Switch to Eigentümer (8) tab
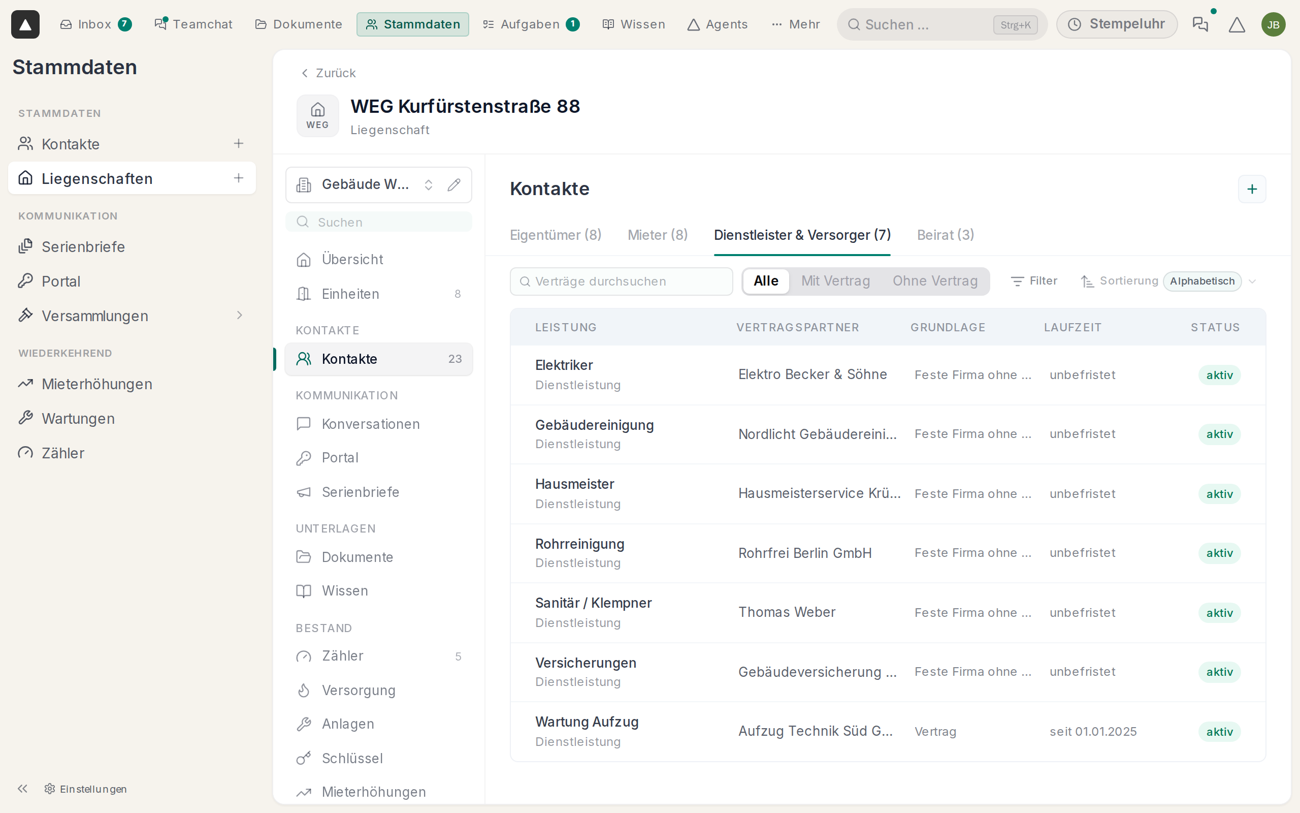Screen dimensions: 1300x813 coord(556,235)
